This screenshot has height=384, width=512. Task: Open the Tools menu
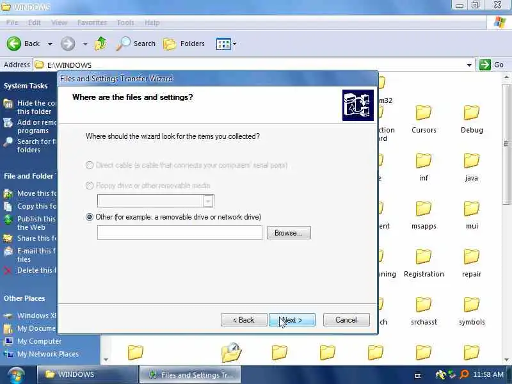(125, 22)
